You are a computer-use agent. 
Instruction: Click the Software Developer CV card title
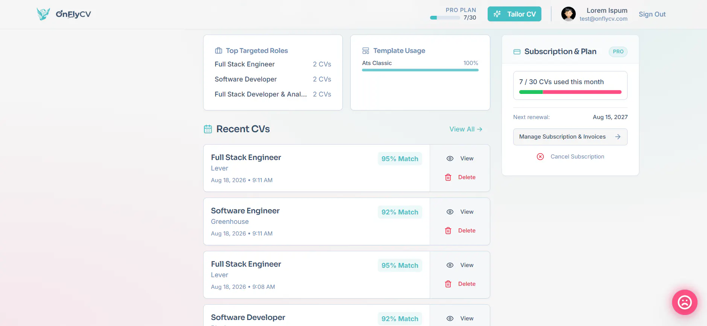248,317
